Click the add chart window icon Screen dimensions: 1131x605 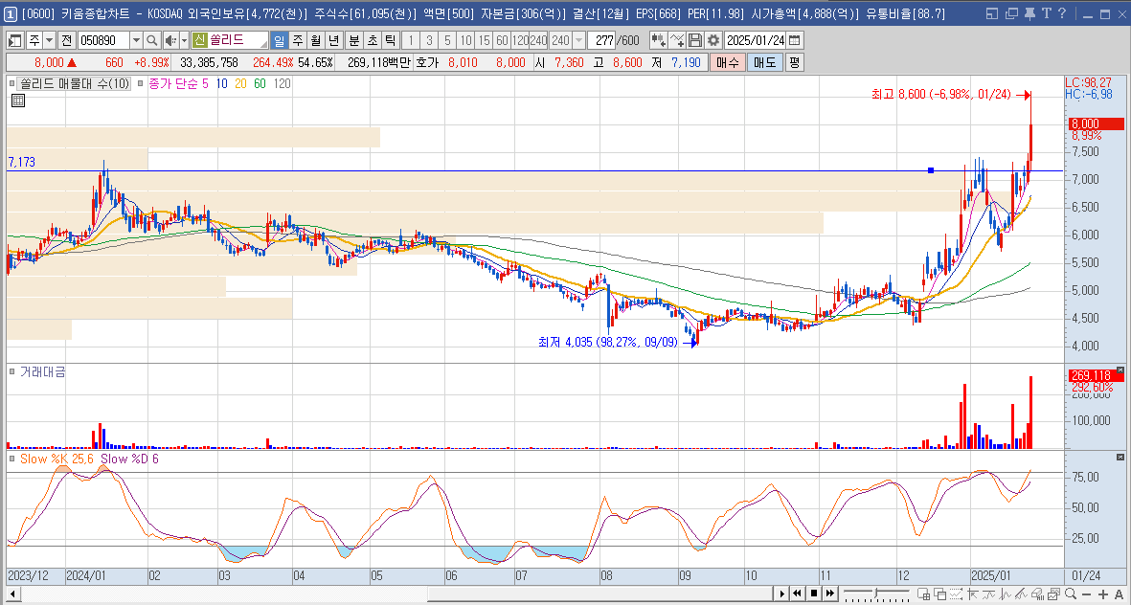click(924, 594)
